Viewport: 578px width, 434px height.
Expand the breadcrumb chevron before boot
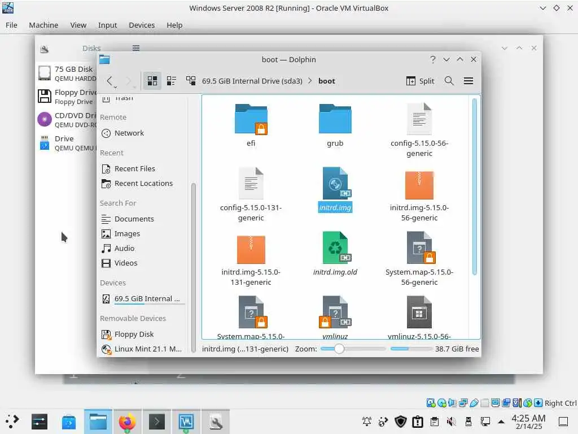click(310, 81)
